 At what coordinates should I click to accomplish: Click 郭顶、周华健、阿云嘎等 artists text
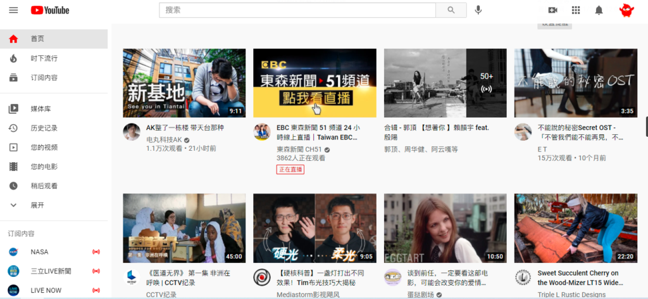[421, 149]
